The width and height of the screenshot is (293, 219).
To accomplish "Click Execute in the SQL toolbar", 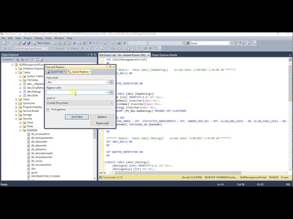I will 58,48.
